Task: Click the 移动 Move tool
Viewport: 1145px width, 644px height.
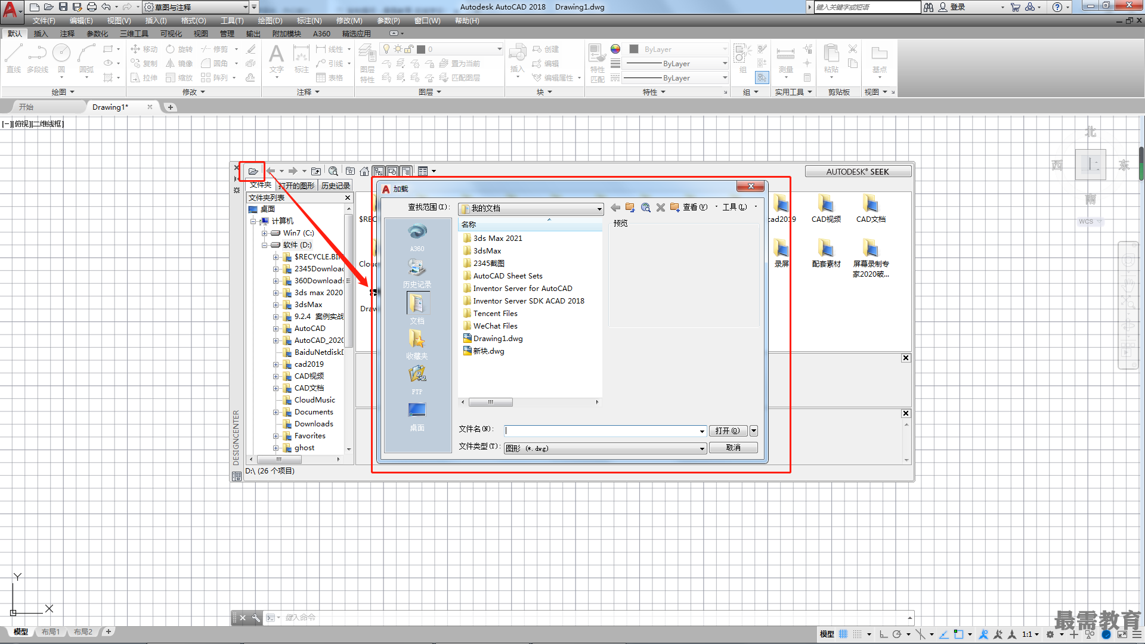Action: (144, 49)
